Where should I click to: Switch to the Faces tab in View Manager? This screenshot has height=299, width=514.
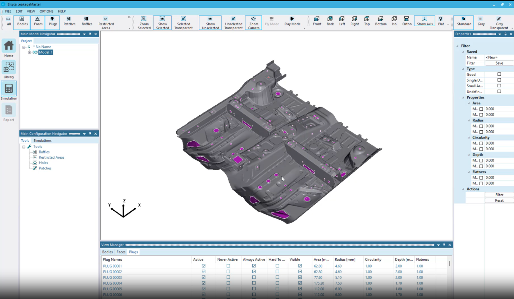click(121, 252)
